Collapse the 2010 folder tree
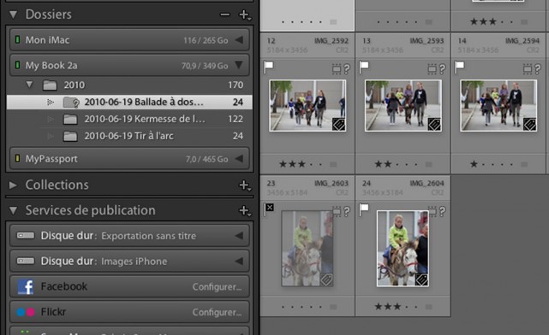Image resolution: width=549 pixels, height=335 pixels. pos(29,85)
